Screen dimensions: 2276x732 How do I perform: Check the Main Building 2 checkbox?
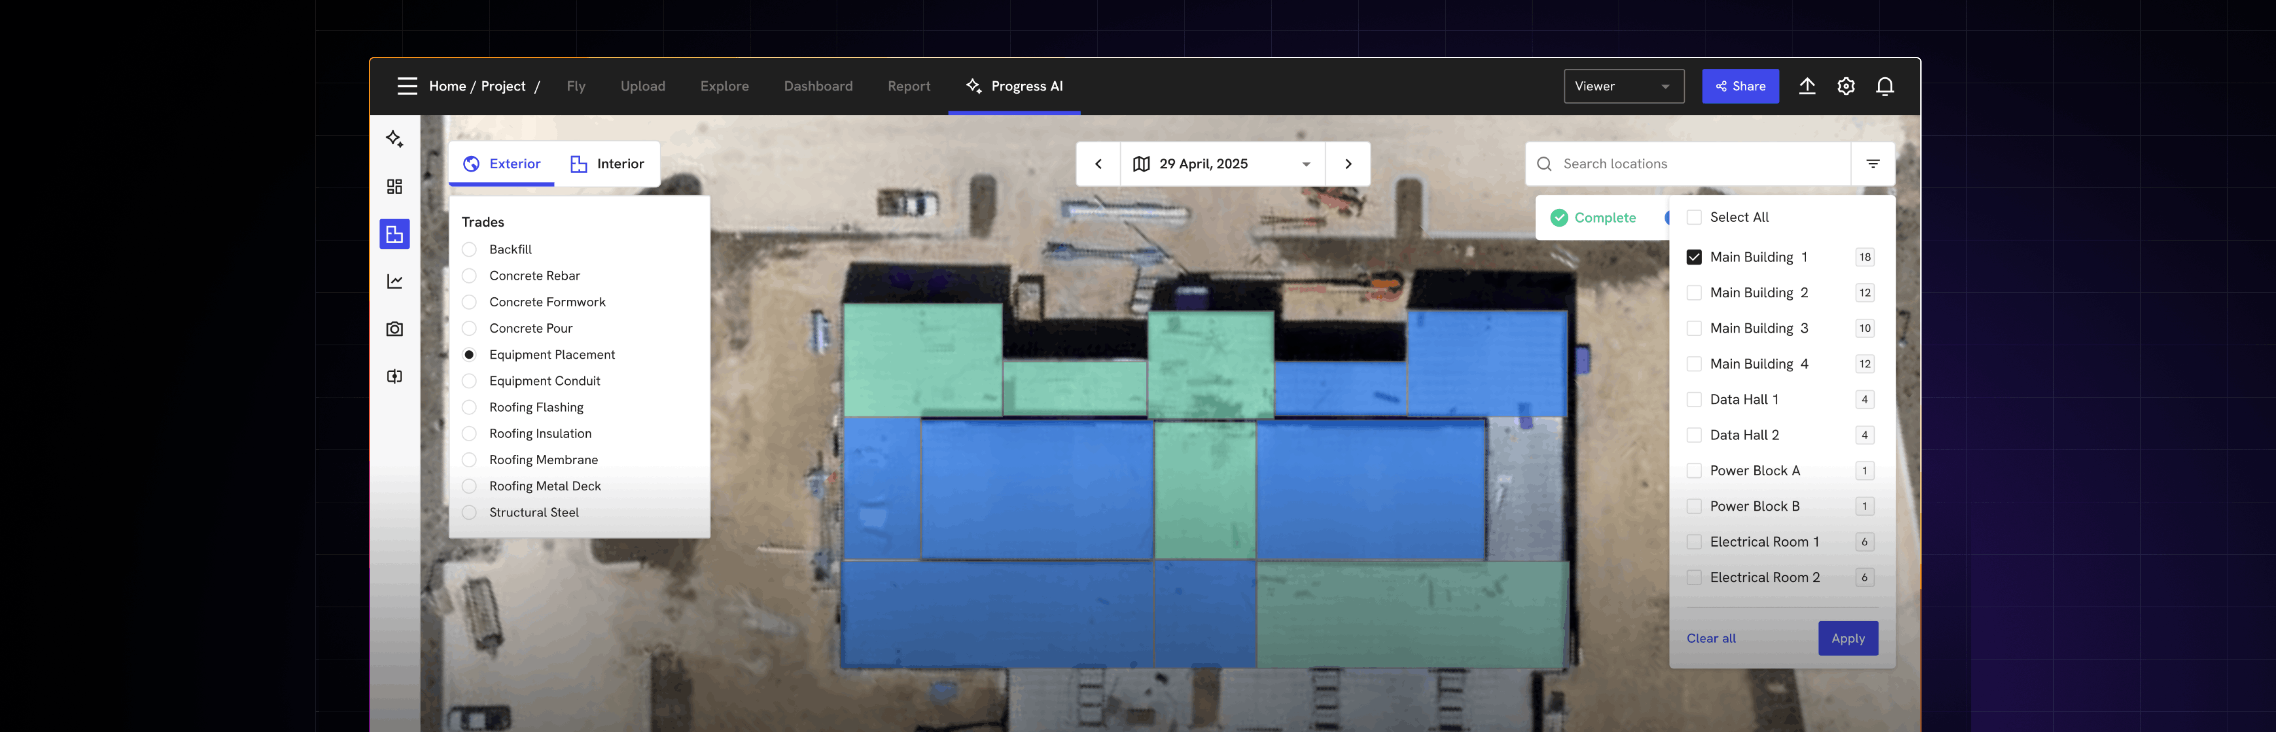1694,293
